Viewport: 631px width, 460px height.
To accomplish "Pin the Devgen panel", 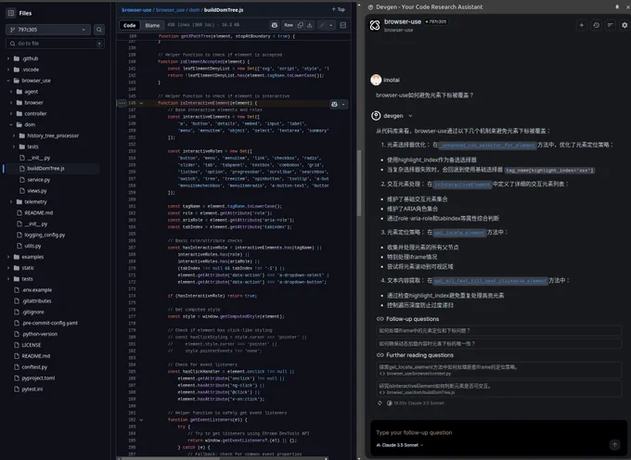I will coord(617,6).
